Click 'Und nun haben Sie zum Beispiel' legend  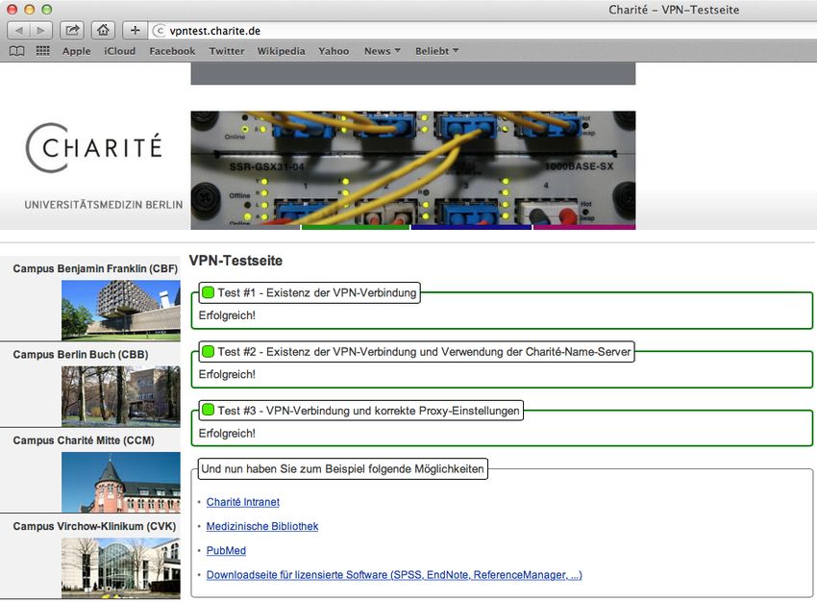click(342, 468)
